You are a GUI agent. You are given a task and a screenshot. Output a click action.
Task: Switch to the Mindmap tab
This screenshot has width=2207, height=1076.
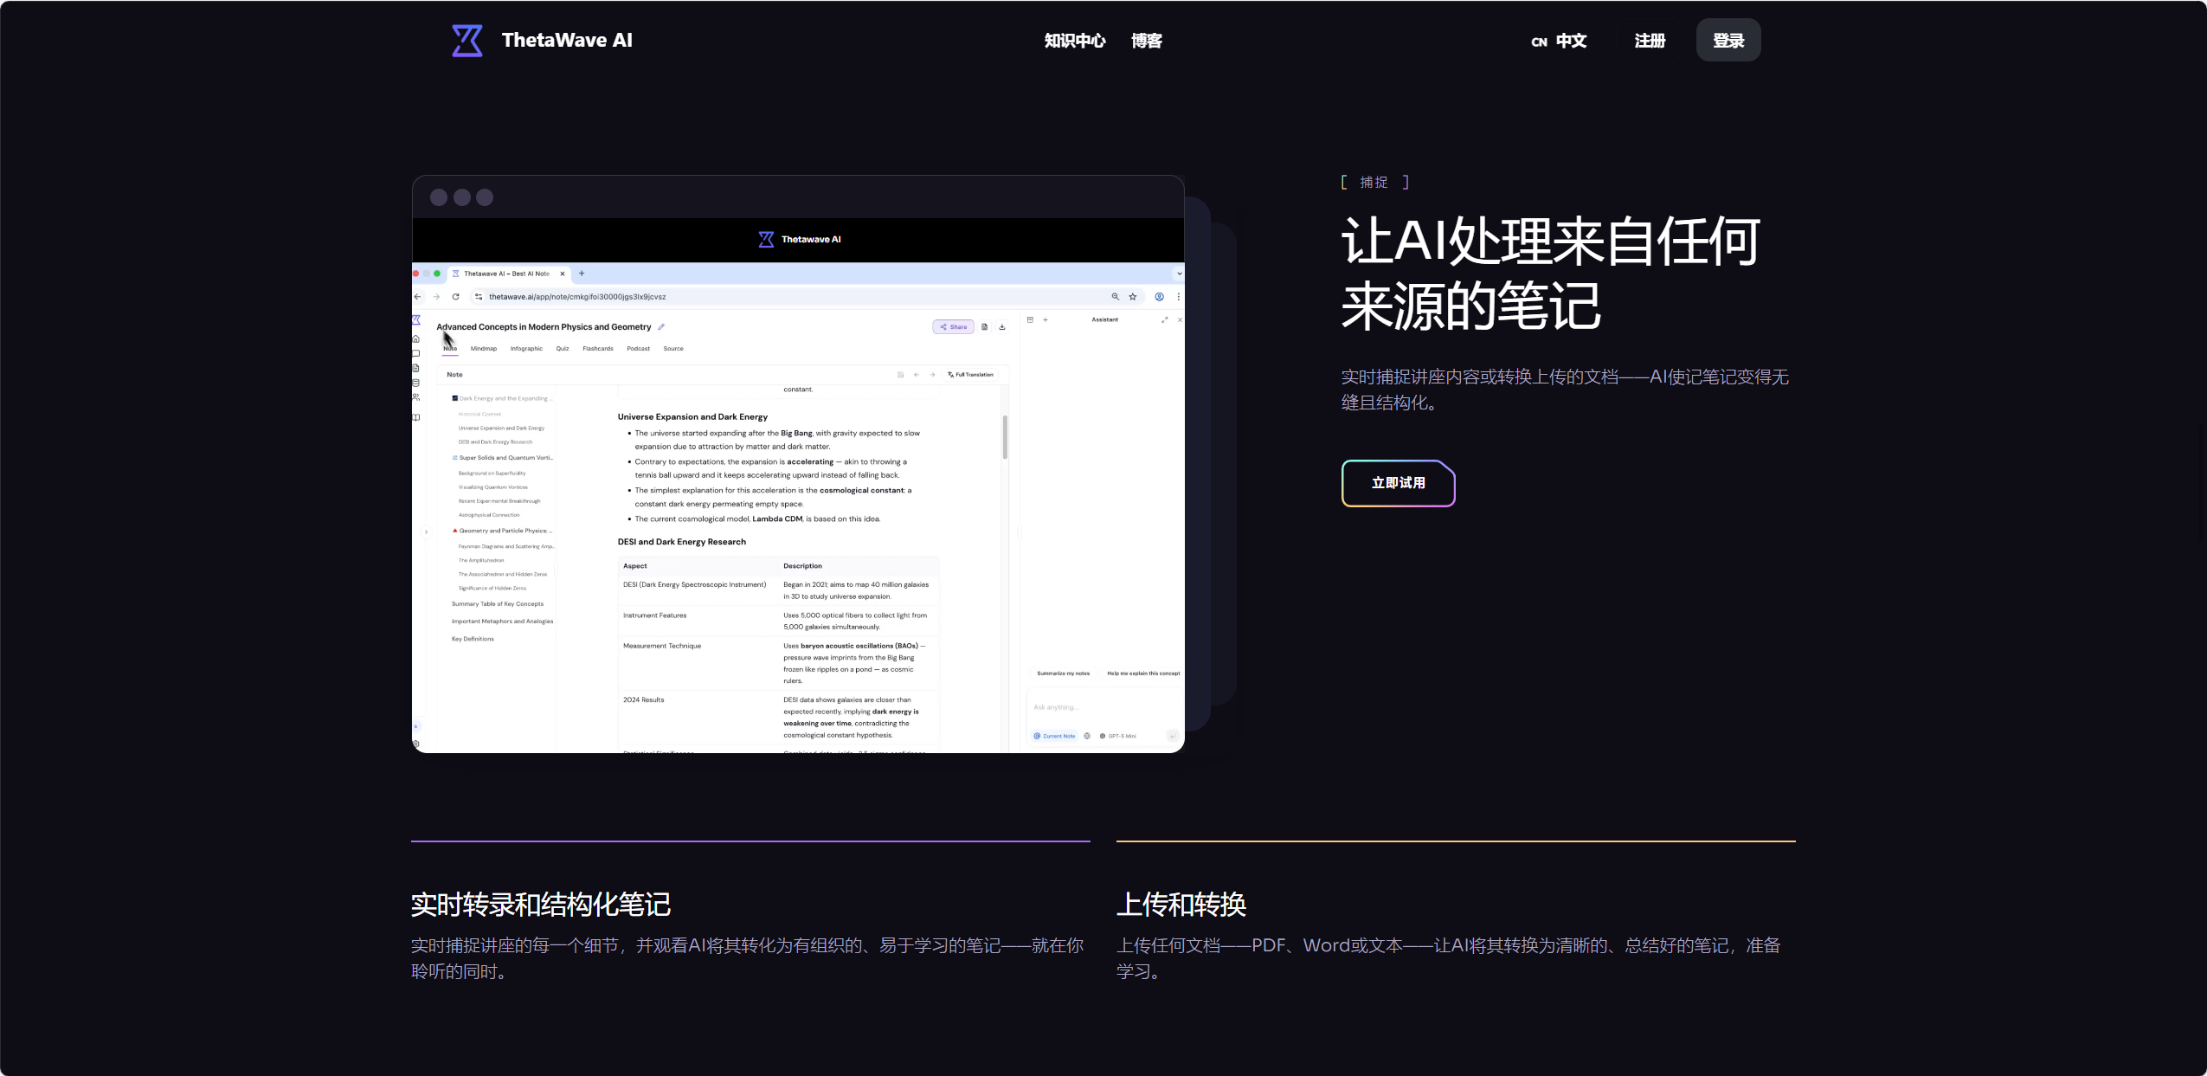tap(484, 349)
